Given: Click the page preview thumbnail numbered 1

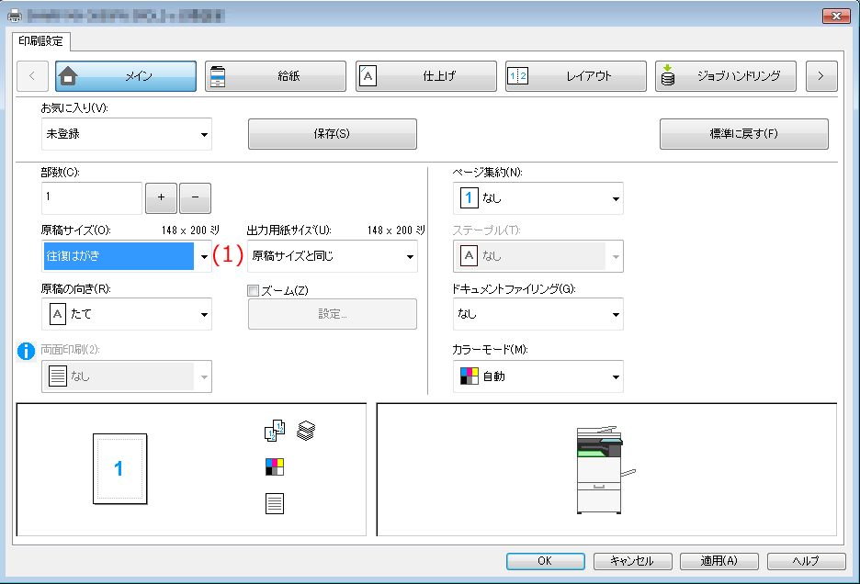Looking at the screenshot, I should pyautogui.click(x=119, y=469).
